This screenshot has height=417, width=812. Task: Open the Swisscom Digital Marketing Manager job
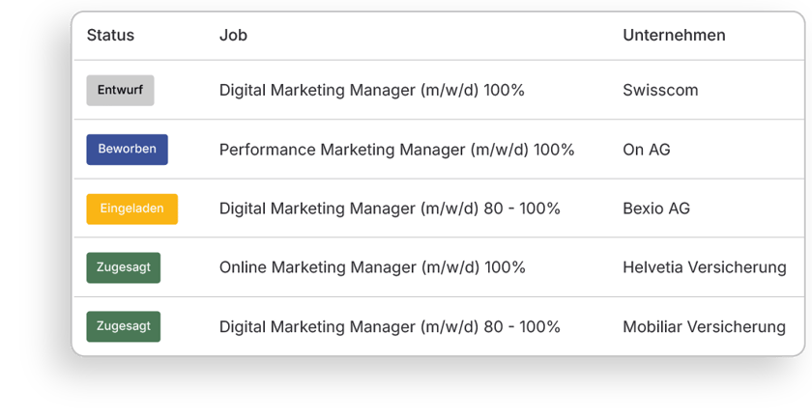tap(371, 91)
